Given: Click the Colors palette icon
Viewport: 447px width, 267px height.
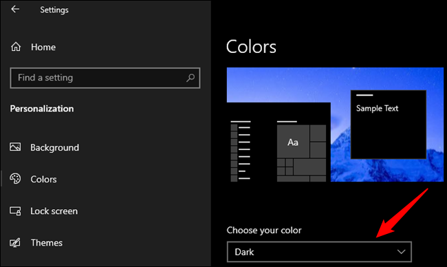Looking at the screenshot, I should coord(15,178).
